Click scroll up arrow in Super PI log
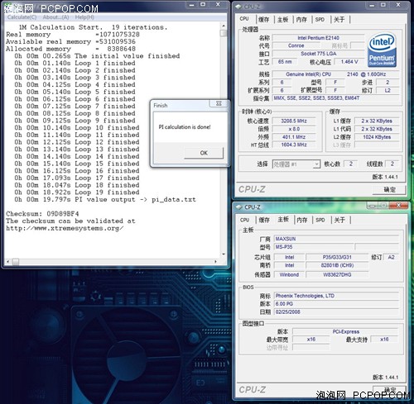Screen dimensions: 414x404 click(224, 26)
